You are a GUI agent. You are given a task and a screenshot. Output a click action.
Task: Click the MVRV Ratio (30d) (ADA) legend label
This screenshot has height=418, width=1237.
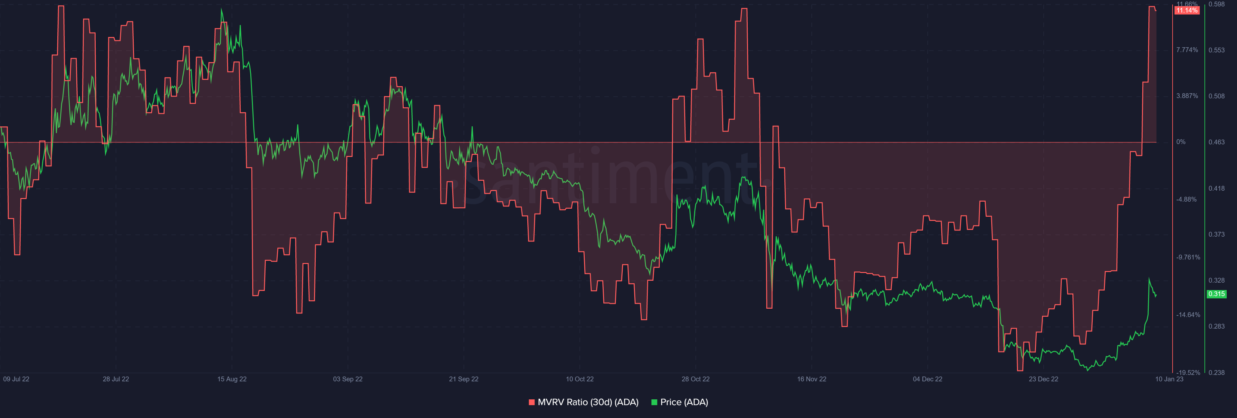(588, 402)
